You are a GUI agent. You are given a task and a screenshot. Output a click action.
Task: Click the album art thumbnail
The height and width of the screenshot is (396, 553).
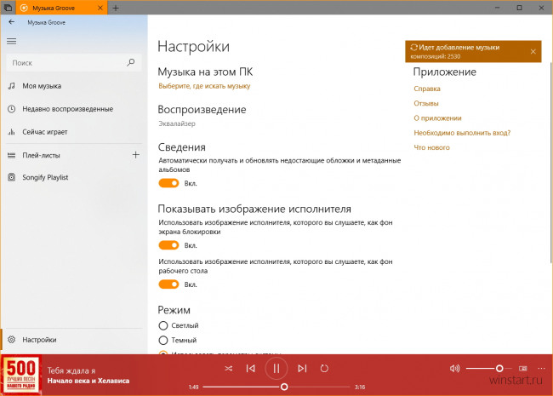point(21,375)
